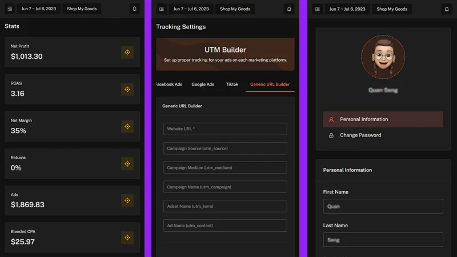Focus the Last Name input field
The height and width of the screenshot is (257, 457).
[383, 240]
